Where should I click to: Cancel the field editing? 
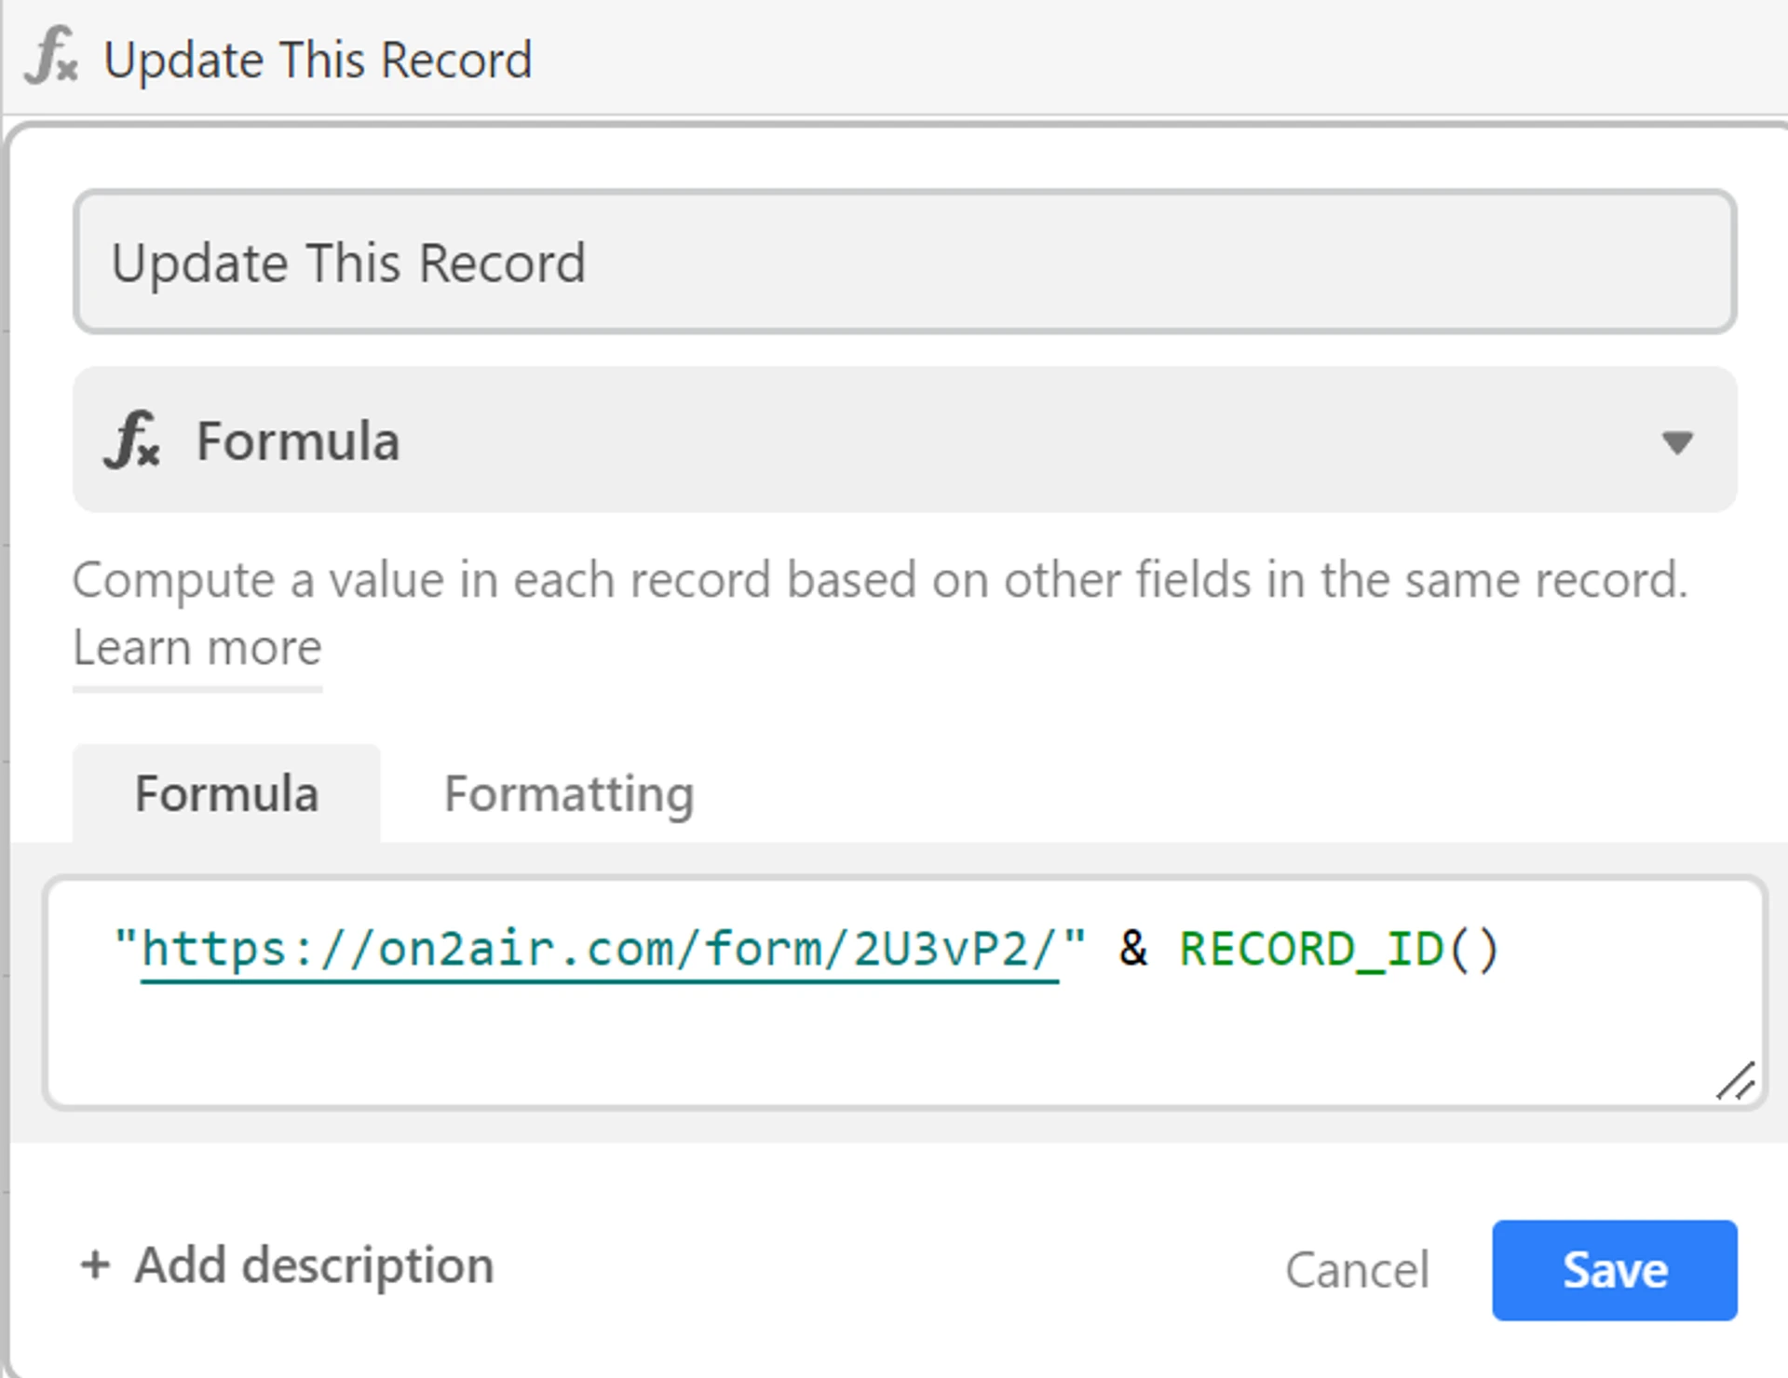[1357, 1270]
